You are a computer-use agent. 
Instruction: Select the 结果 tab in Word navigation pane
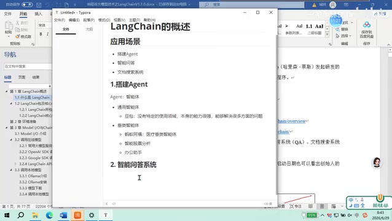click(36, 77)
